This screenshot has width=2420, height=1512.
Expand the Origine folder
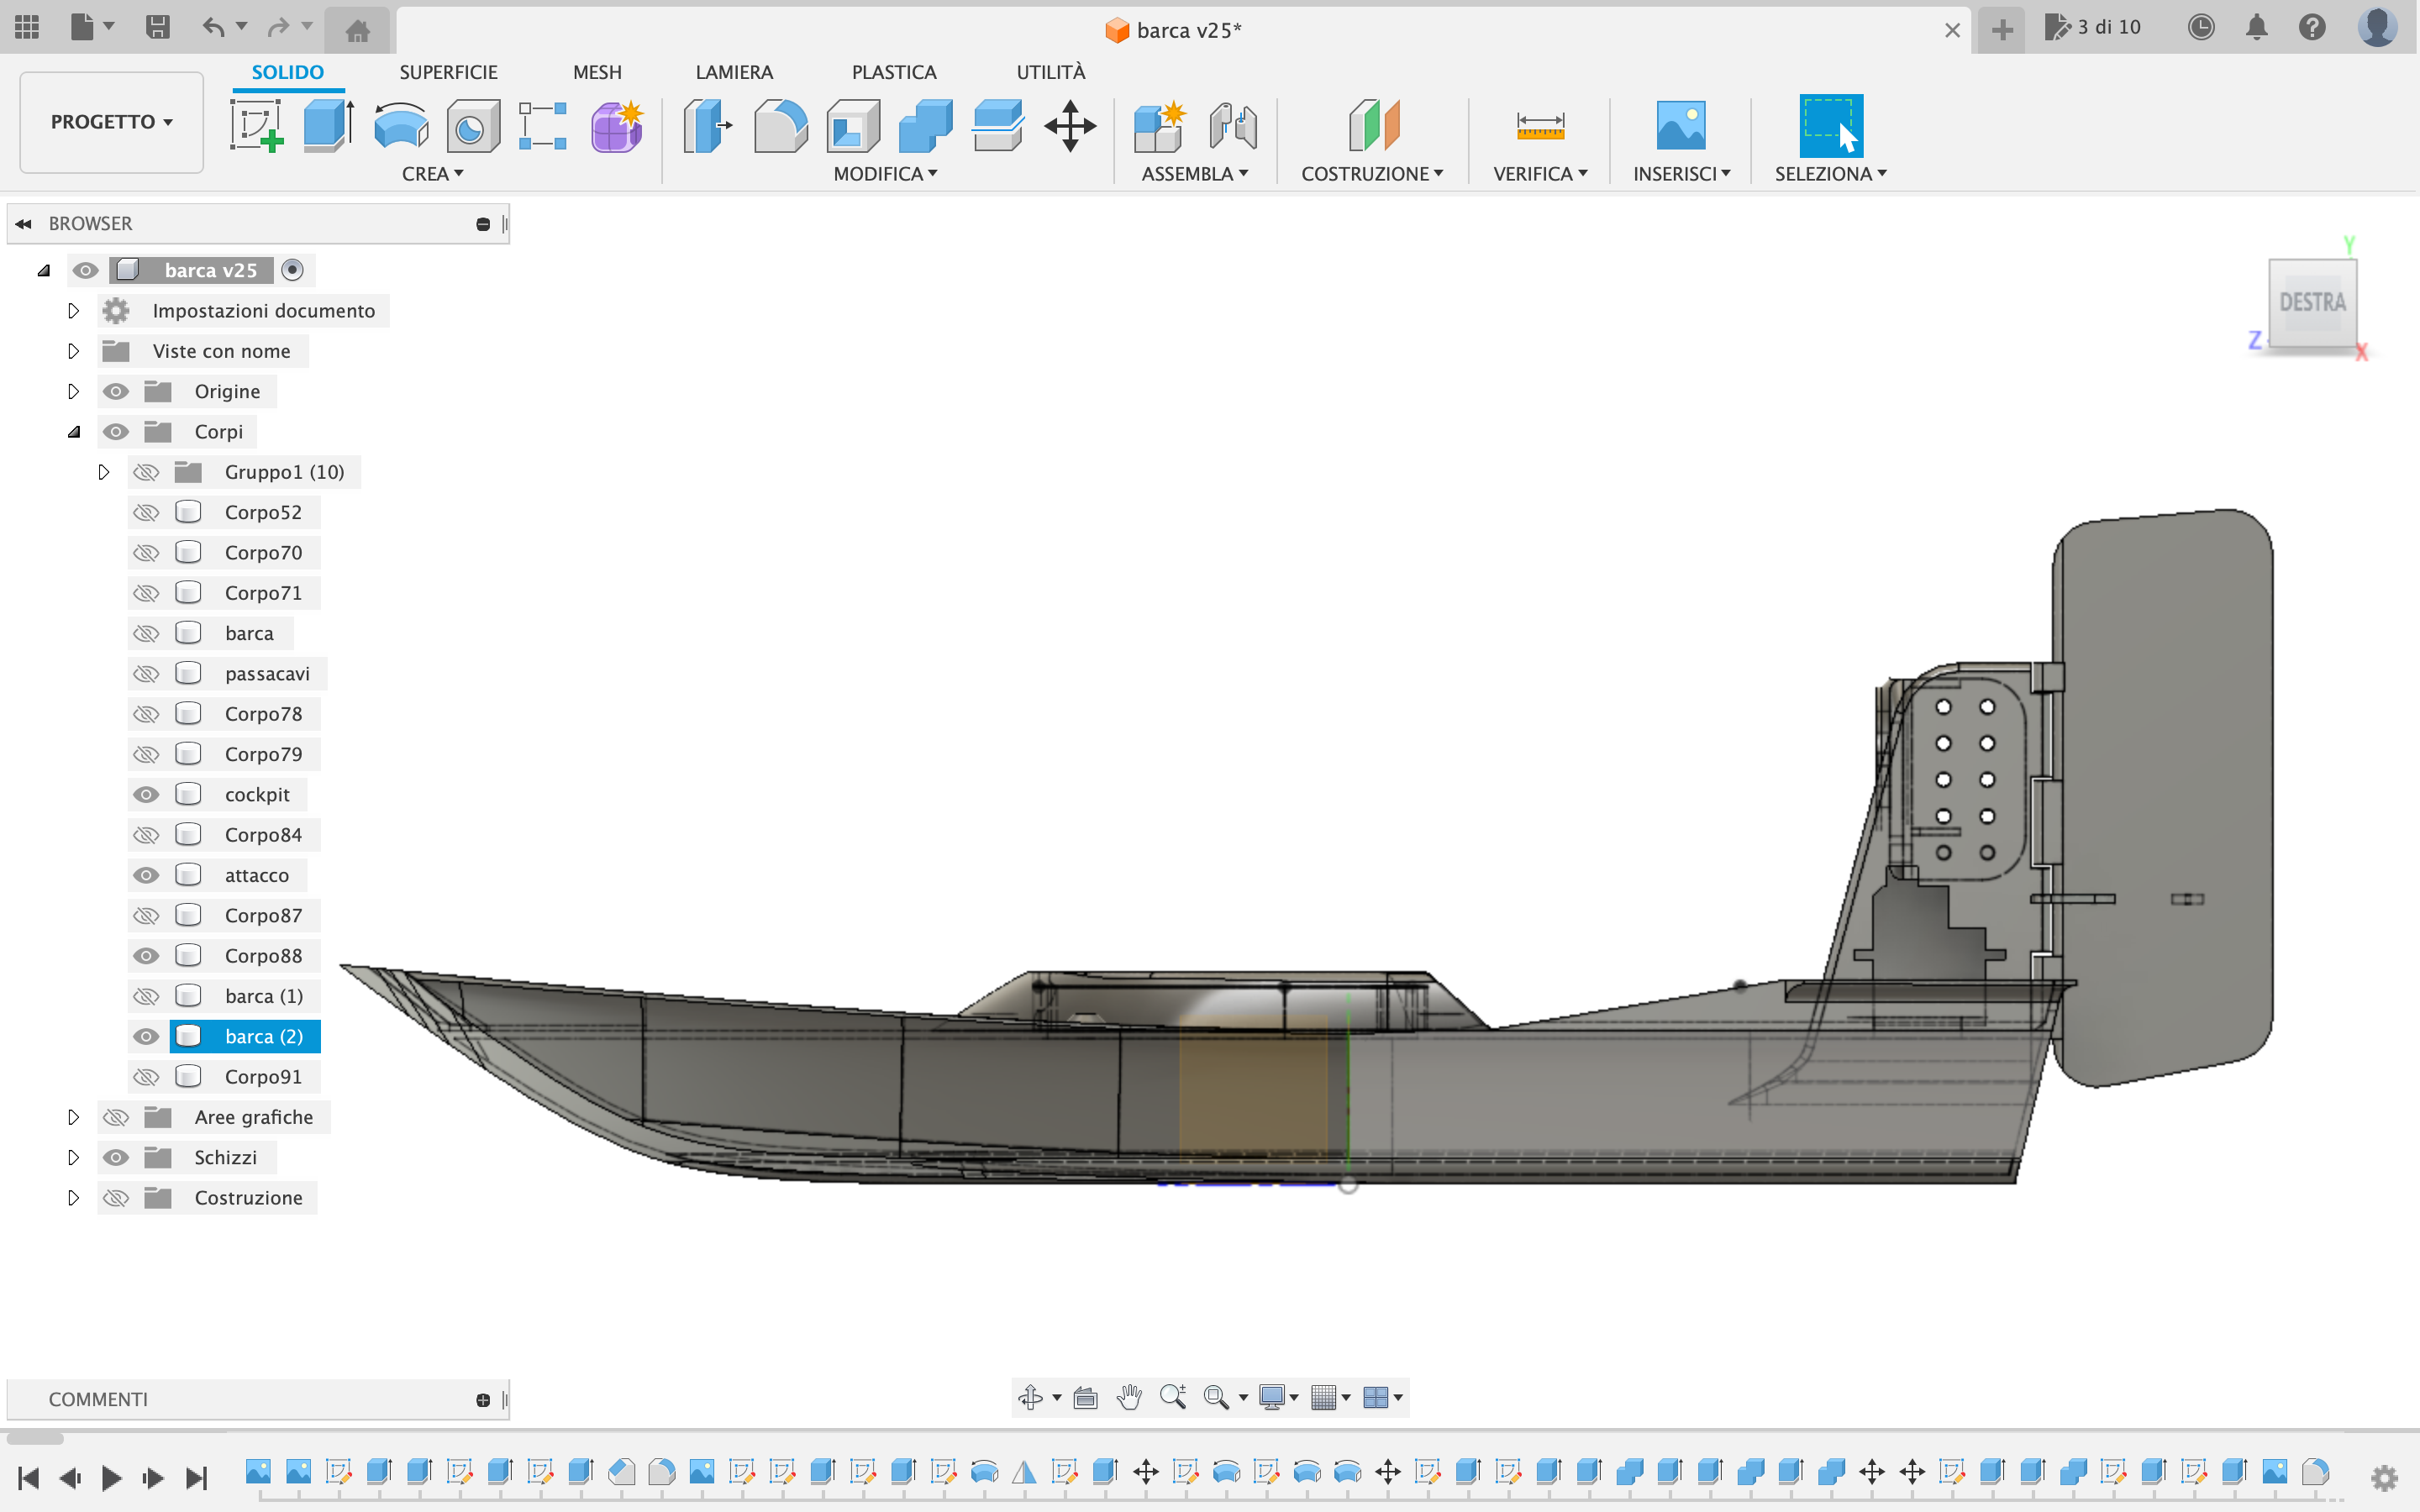pyautogui.click(x=73, y=391)
